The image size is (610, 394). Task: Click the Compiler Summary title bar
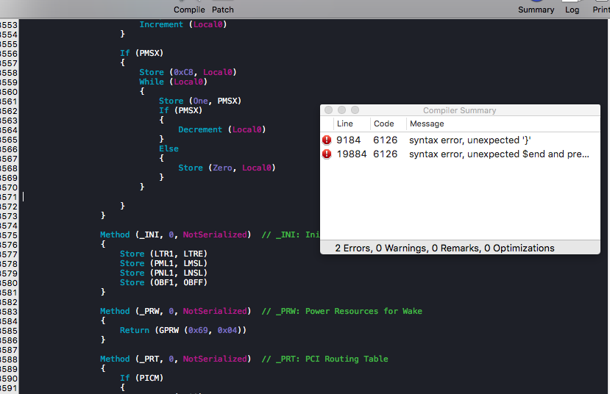459,110
